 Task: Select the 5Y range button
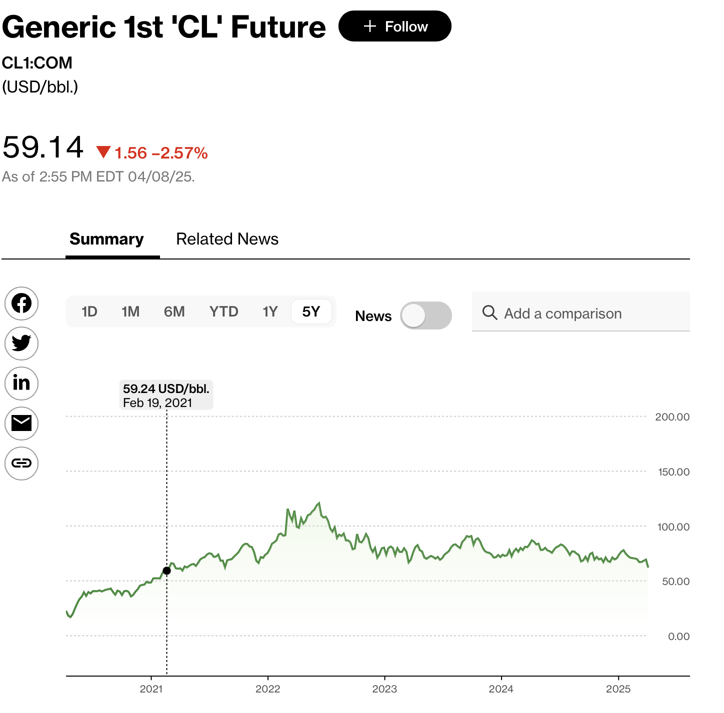pyautogui.click(x=311, y=312)
